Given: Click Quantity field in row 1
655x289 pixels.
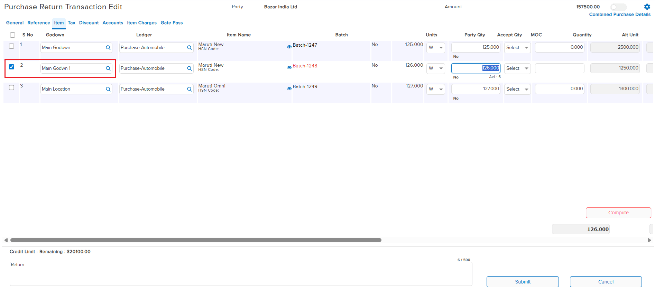Looking at the screenshot, I should [560, 47].
